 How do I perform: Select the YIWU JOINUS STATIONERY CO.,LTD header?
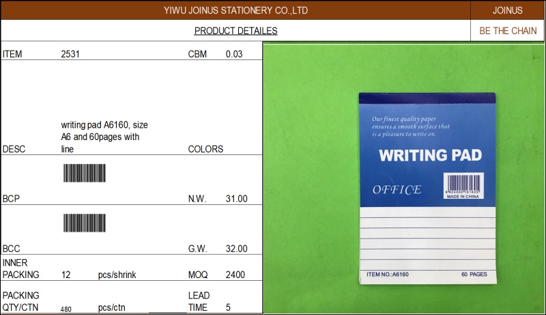click(235, 10)
